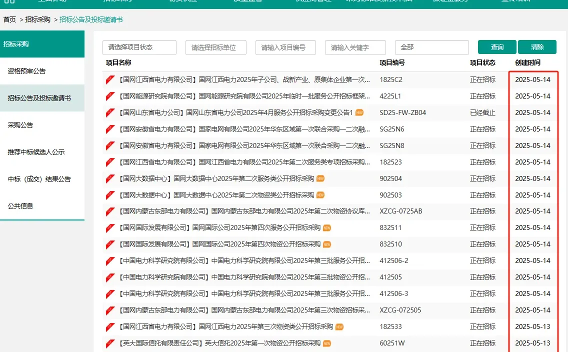Image resolution: width=568 pixels, height=352 pixels.
Task: Click the NEW badge on the 第四次服务公开招标采购 row
Action: 326,228
